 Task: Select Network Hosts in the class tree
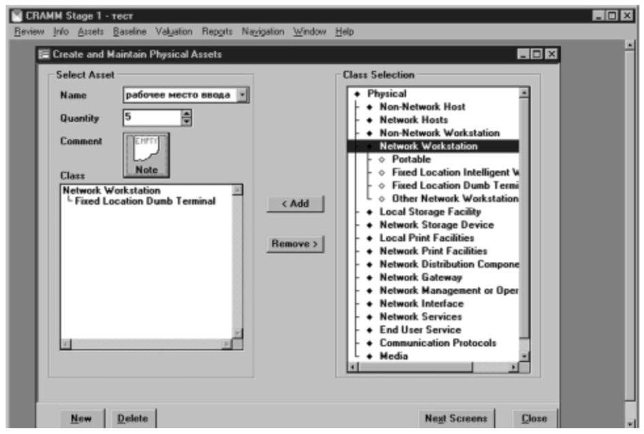tap(414, 120)
